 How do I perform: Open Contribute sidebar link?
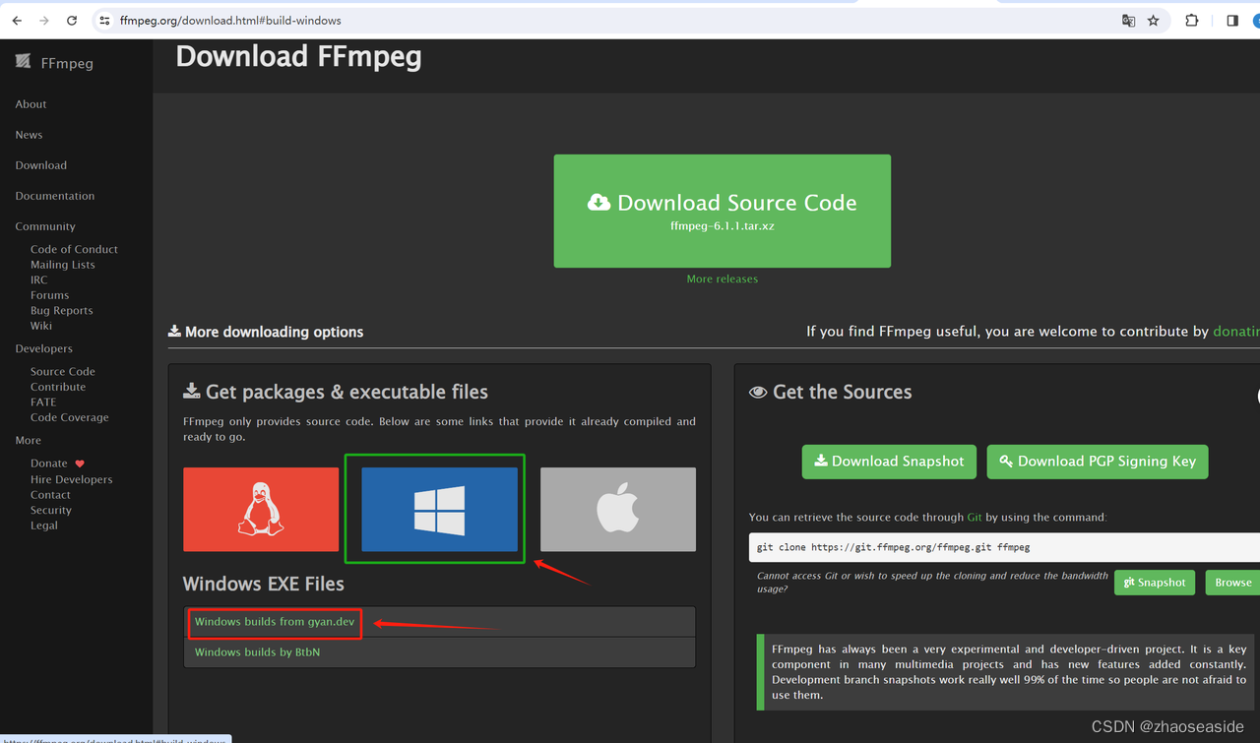[58, 387]
